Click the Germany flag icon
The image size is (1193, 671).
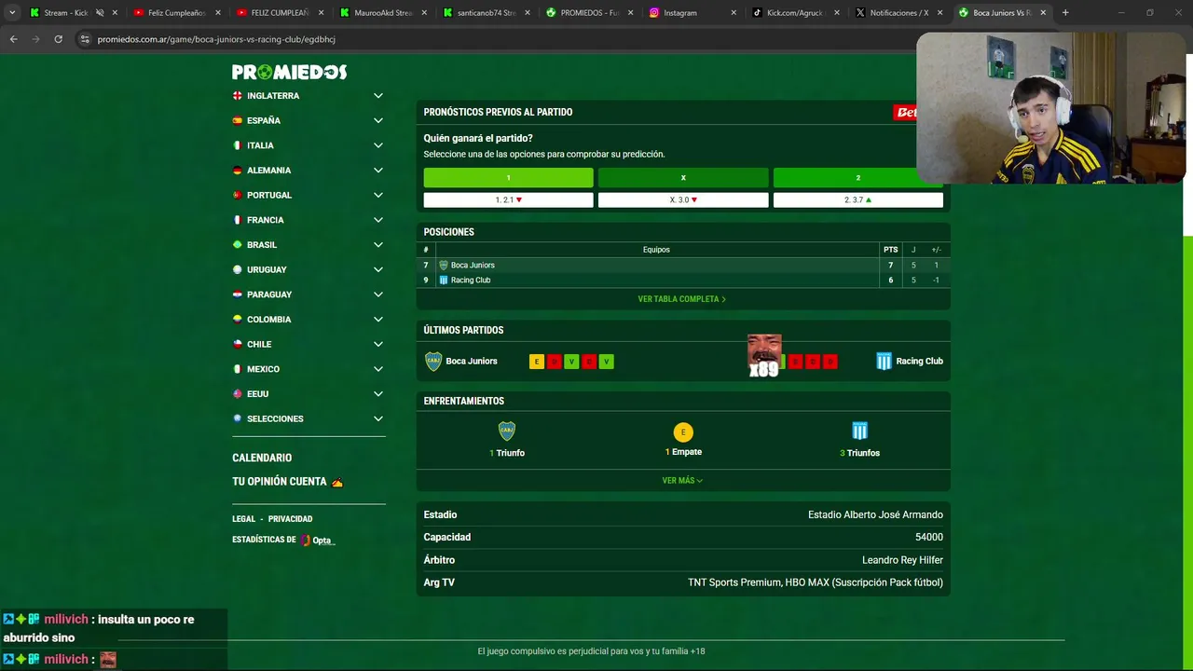(x=238, y=171)
